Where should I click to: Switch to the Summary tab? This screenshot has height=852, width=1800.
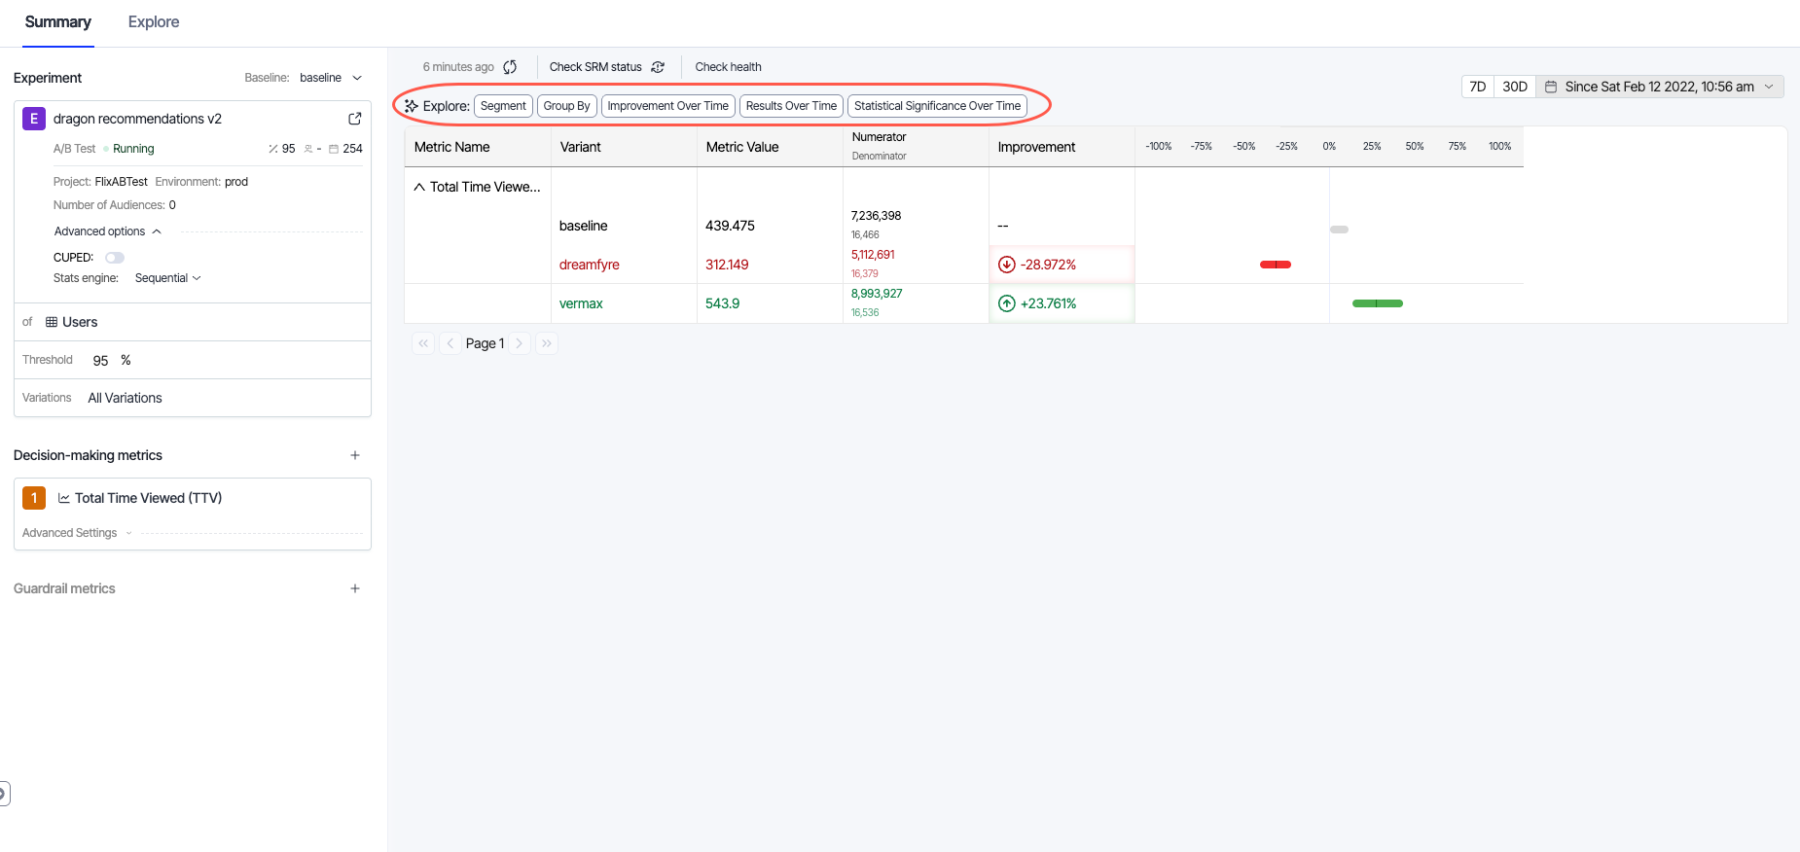tap(58, 22)
